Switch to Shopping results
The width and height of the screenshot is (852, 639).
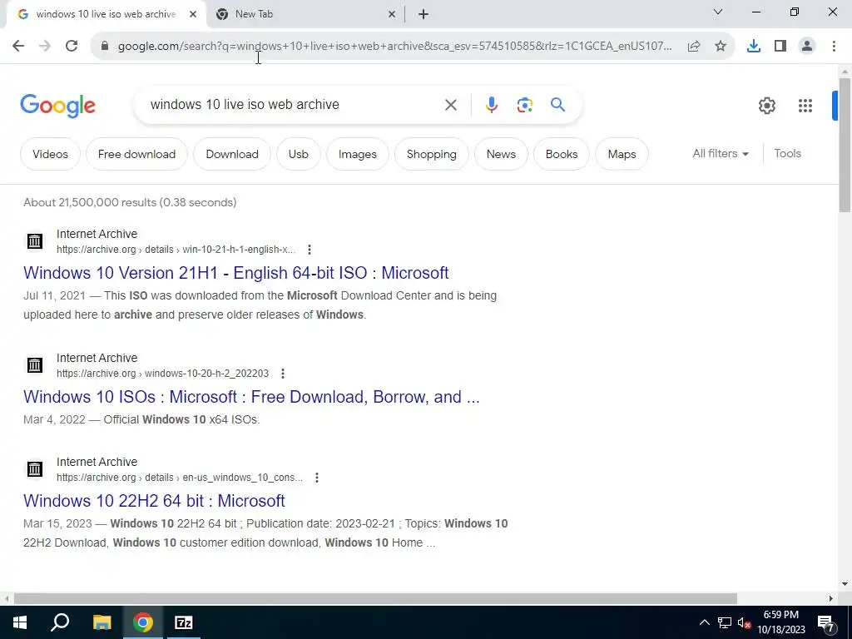432,154
